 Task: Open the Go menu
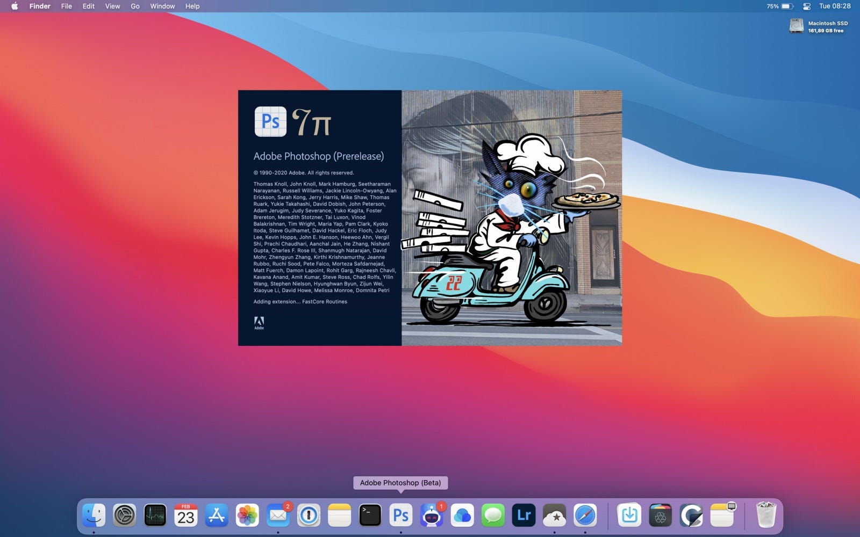point(135,6)
